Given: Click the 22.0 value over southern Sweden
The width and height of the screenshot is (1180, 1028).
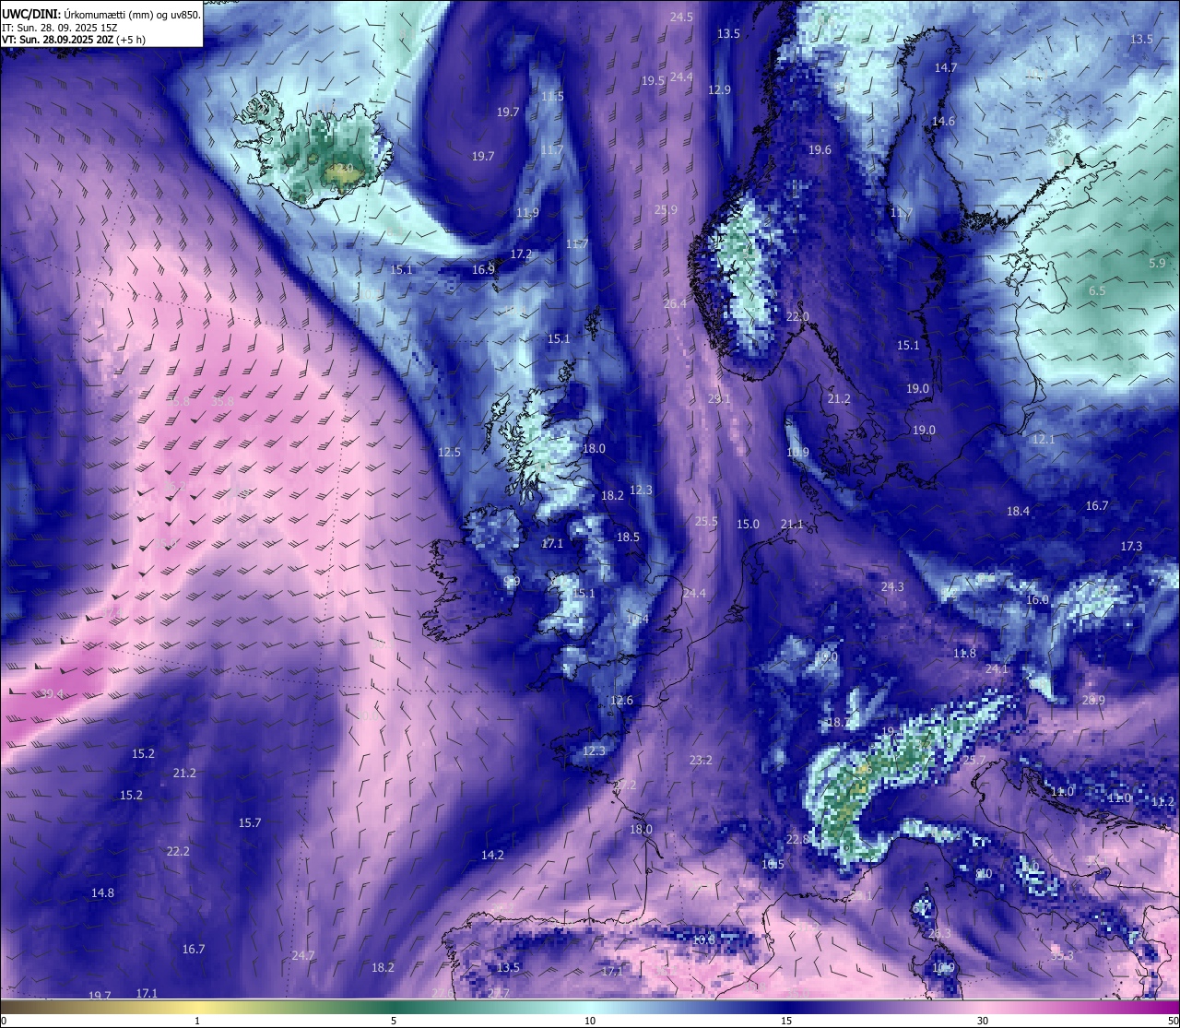Looking at the screenshot, I should point(797,316).
